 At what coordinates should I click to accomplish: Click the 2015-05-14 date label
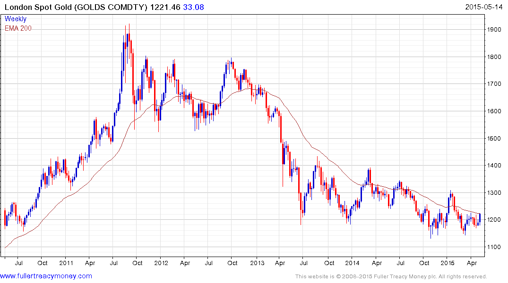pyautogui.click(x=484, y=7)
